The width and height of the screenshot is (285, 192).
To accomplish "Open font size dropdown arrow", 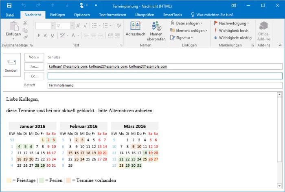I will point(72,26).
